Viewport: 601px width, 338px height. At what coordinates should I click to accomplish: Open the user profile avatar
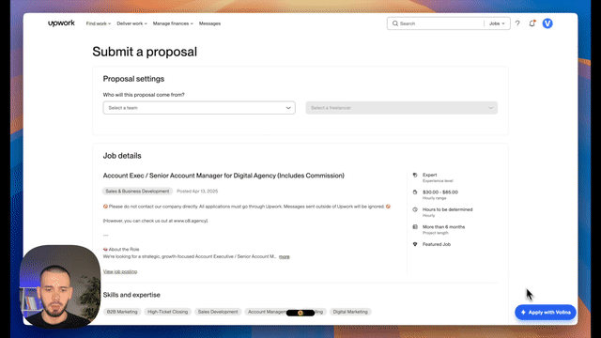[x=547, y=23]
